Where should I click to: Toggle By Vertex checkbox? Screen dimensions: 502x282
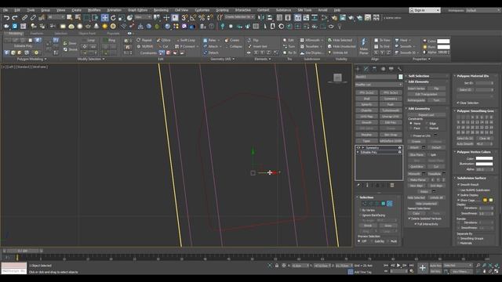(x=361, y=210)
